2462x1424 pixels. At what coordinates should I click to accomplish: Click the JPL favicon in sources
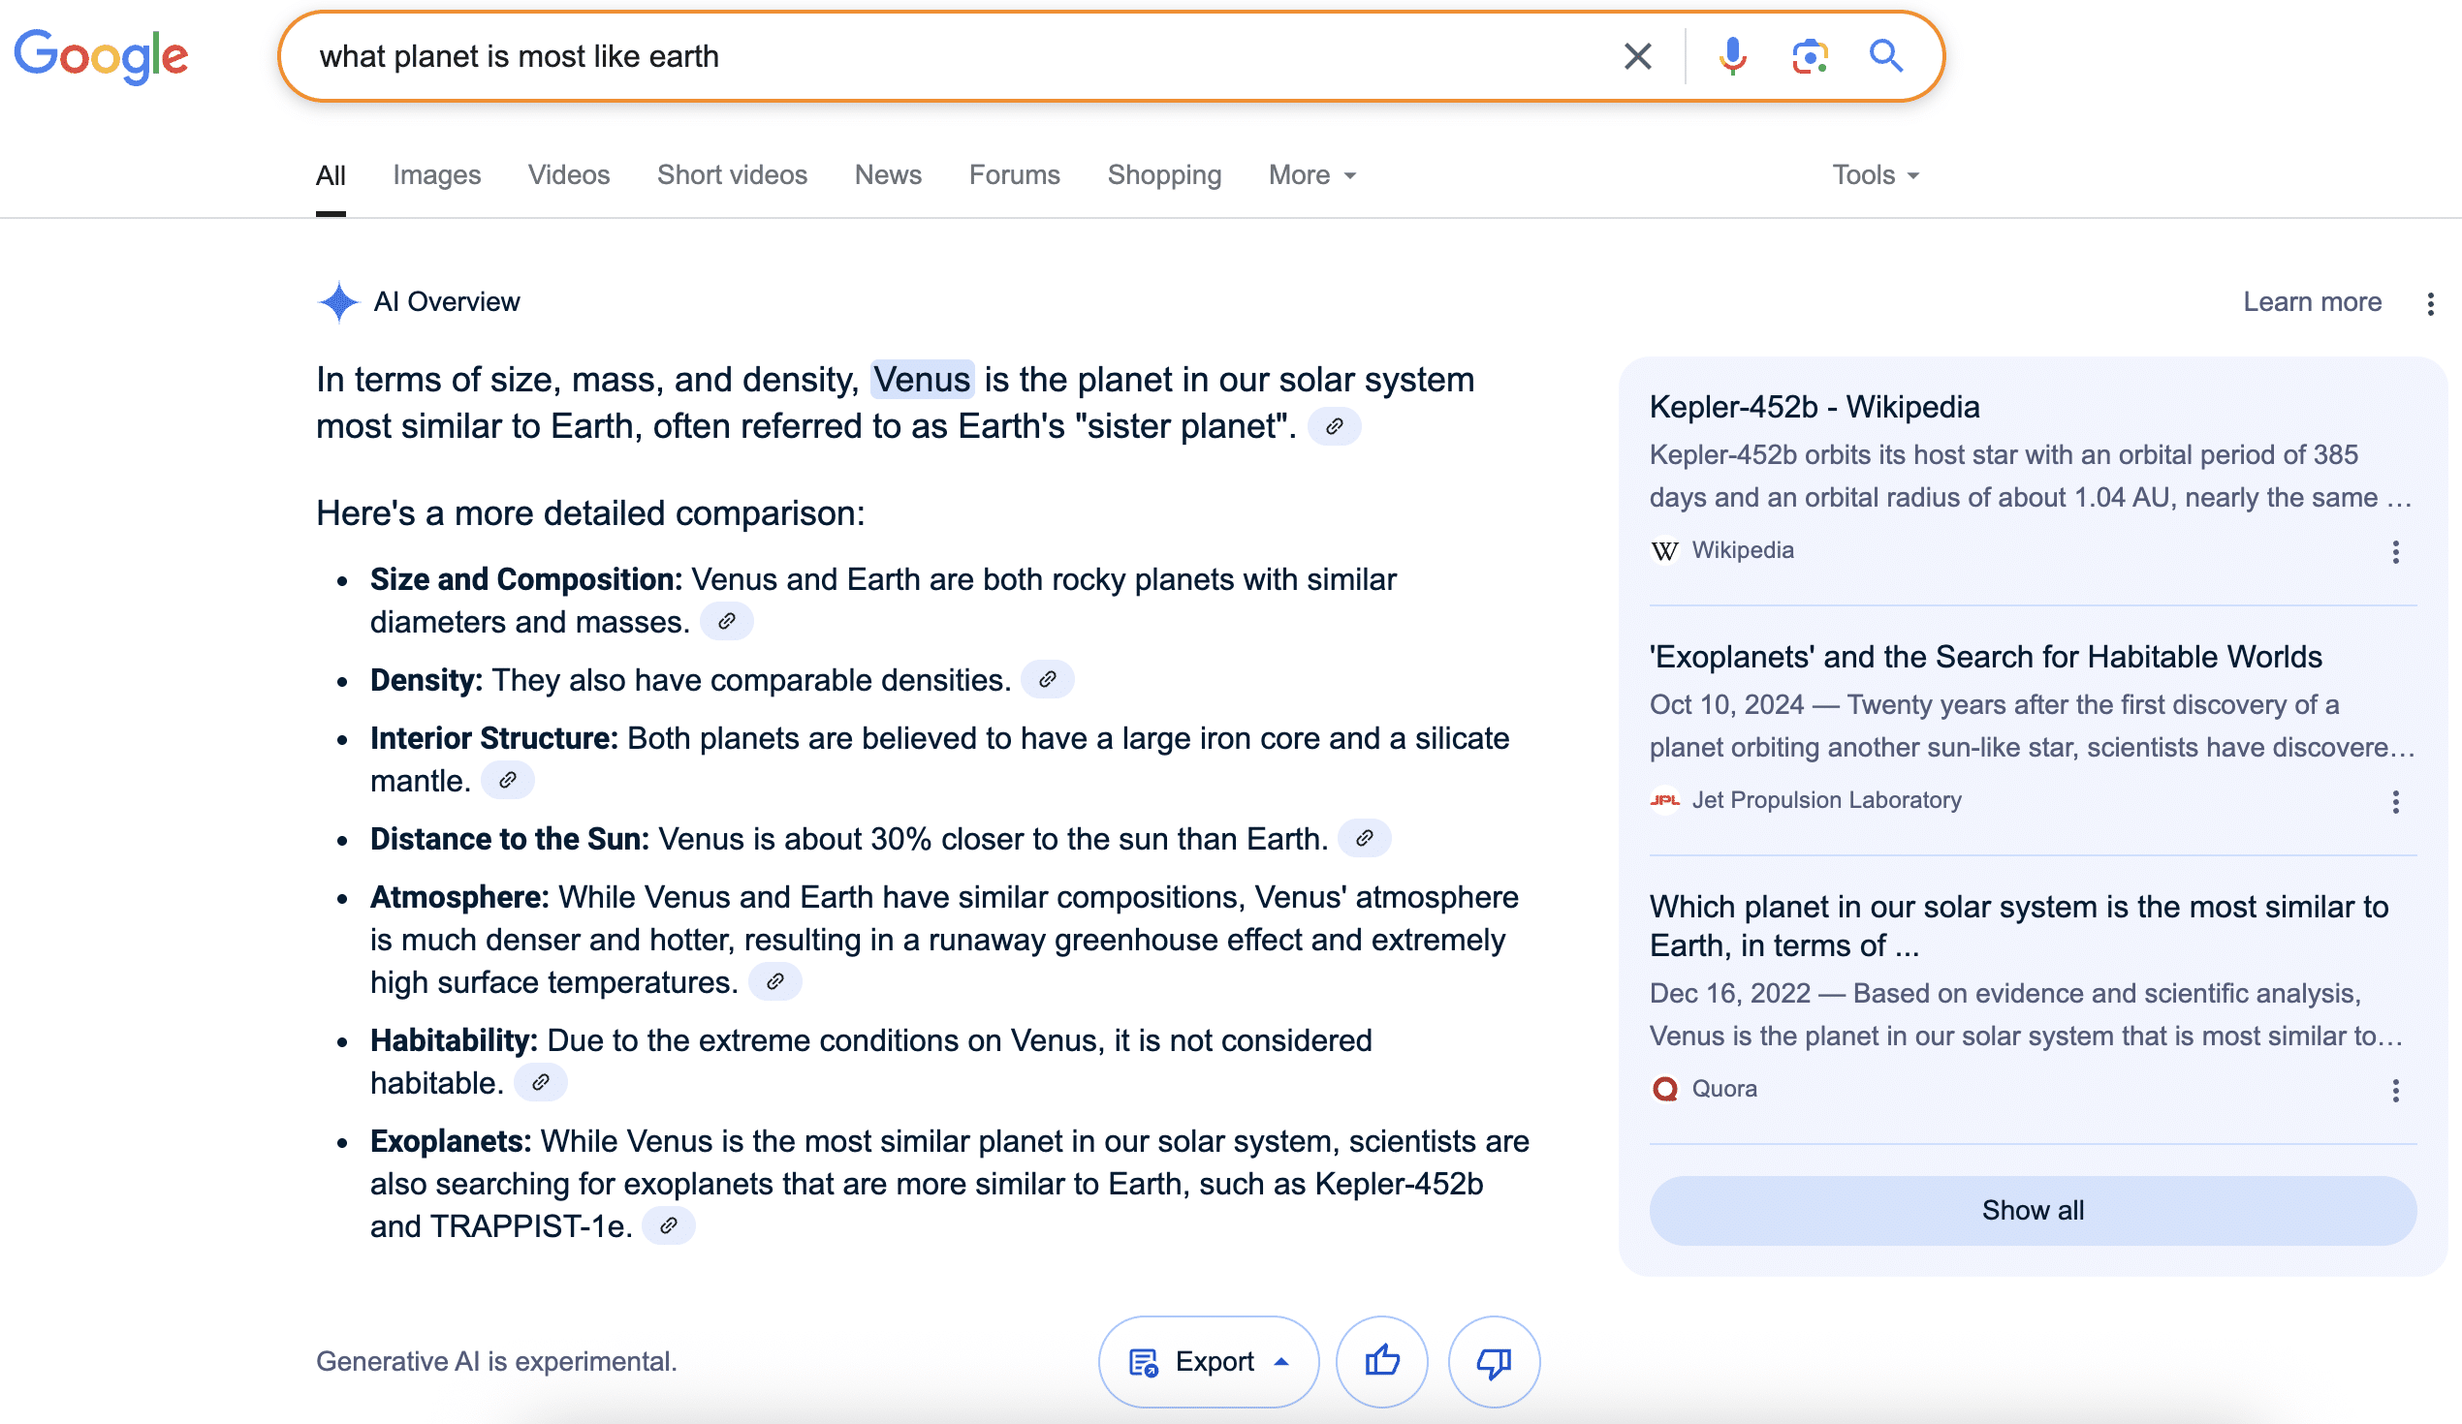[1665, 801]
